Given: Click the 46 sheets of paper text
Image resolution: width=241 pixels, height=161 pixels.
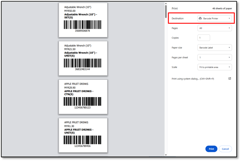Looking at the screenshot, I should tap(222, 9).
